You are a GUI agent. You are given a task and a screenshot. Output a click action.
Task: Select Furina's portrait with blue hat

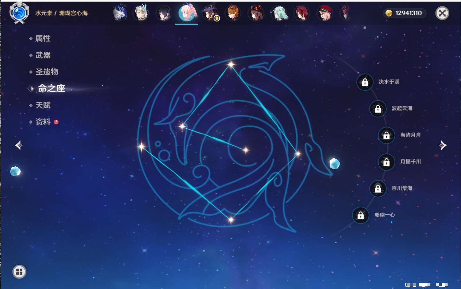119,13
